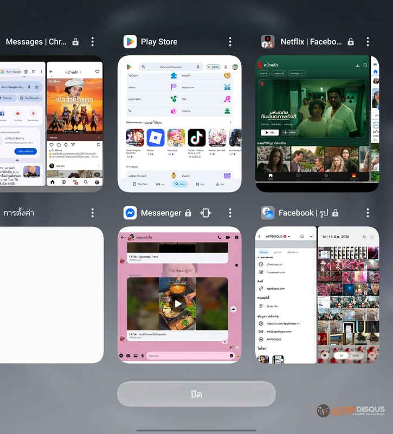Image resolution: width=393 pixels, height=434 pixels.
Task: Toggle the lock on Netflix | Facebook card
Action: 351,42
